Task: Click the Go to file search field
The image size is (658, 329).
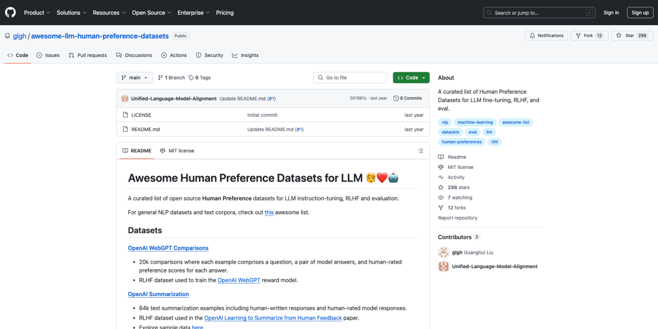Action: coord(350,77)
